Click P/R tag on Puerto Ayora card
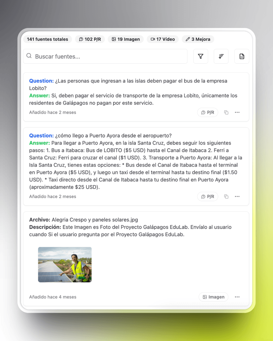 [x=208, y=196]
